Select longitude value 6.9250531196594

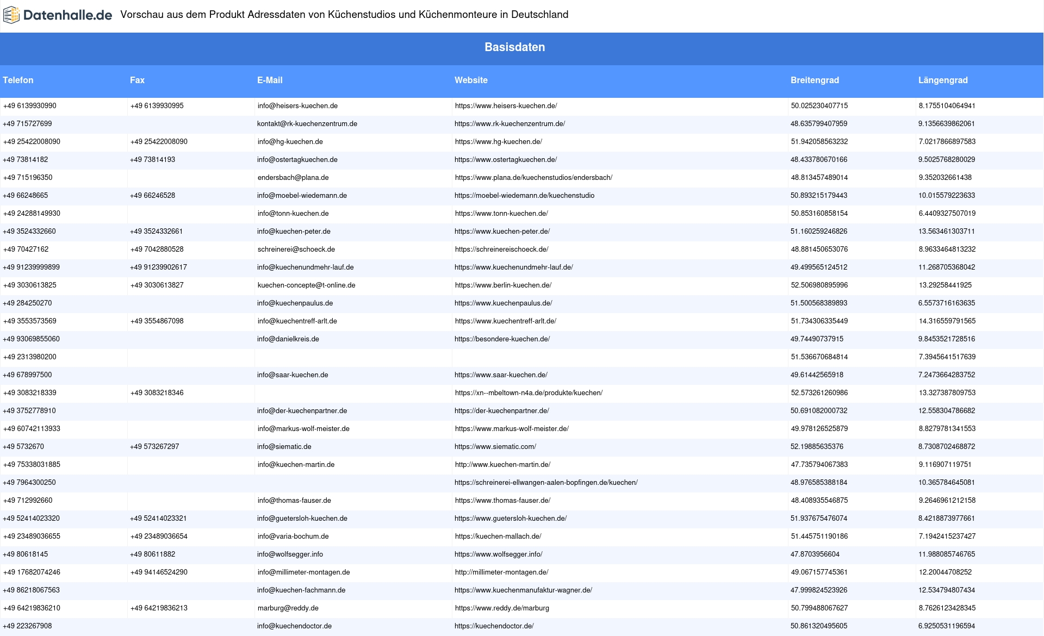[947, 626]
